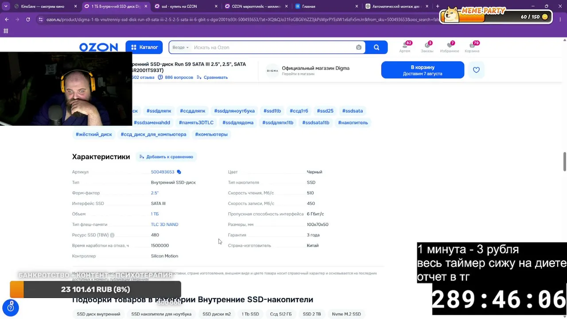This screenshot has width=567, height=319.
Task: Open the Каталог menu button
Action: [144, 47]
